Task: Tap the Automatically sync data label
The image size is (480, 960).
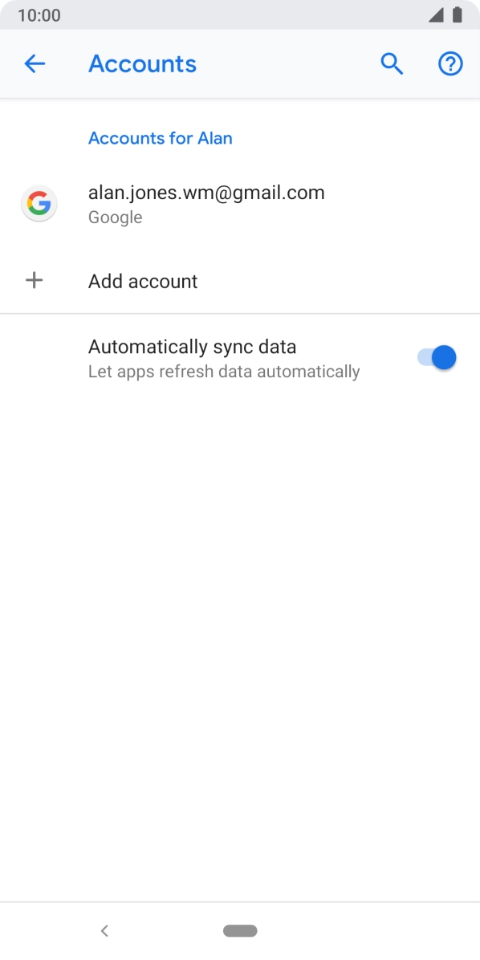Action: point(193,347)
